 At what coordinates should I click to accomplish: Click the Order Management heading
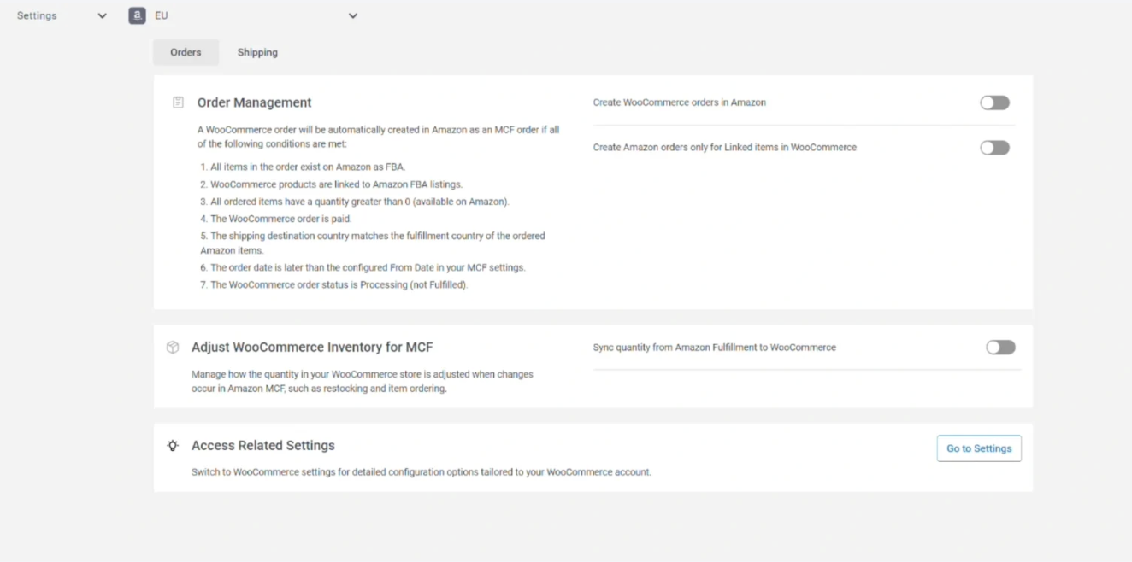point(254,102)
